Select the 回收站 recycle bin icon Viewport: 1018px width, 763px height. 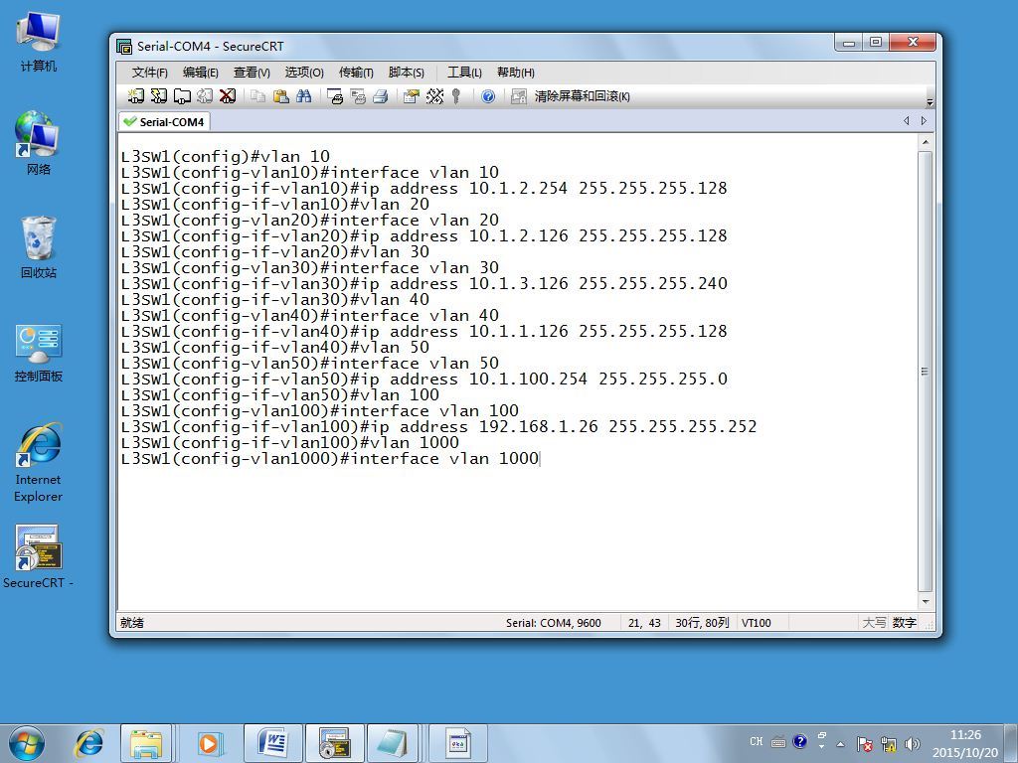pyautogui.click(x=39, y=247)
